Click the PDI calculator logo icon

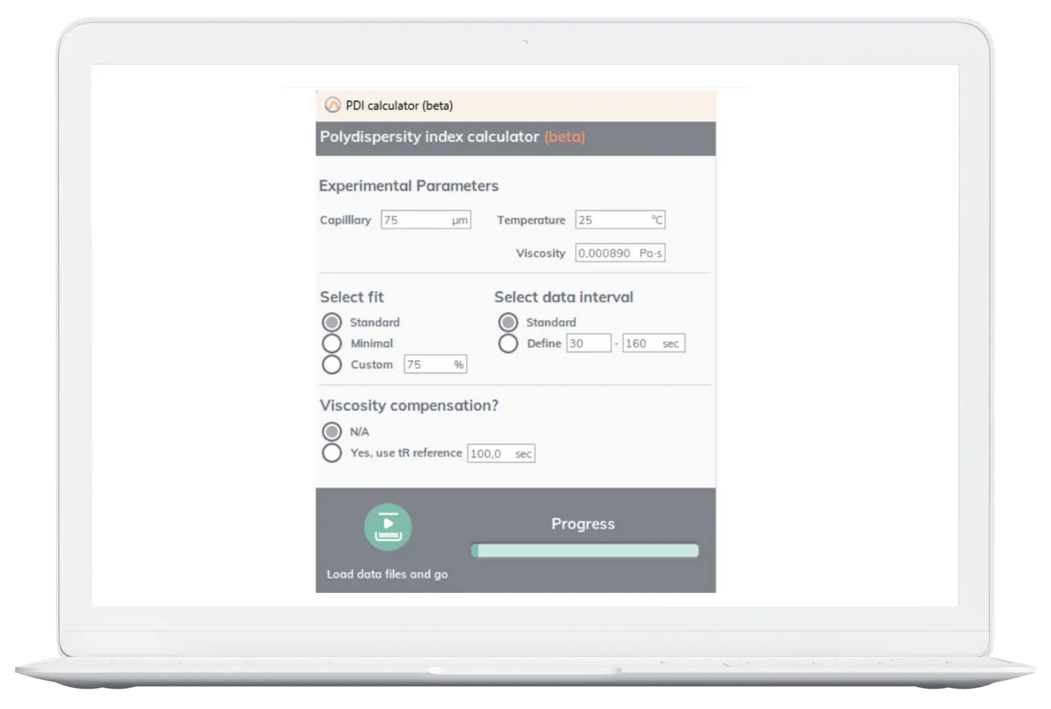pyautogui.click(x=333, y=104)
